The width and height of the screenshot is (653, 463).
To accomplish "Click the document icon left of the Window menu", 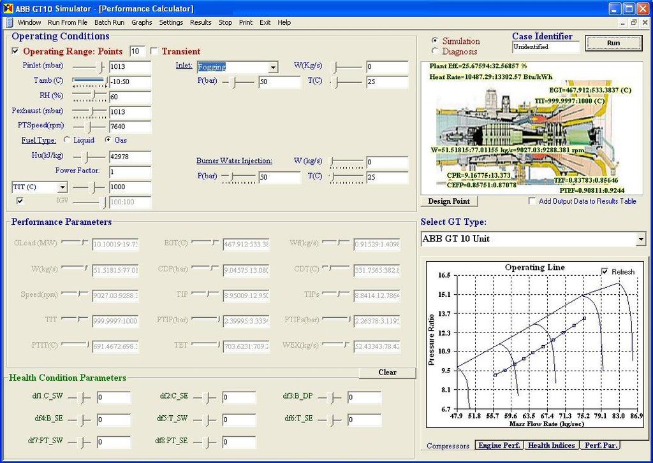I will click(x=10, y=22).
